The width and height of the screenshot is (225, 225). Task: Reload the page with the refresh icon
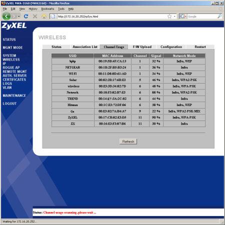(26, 16)
